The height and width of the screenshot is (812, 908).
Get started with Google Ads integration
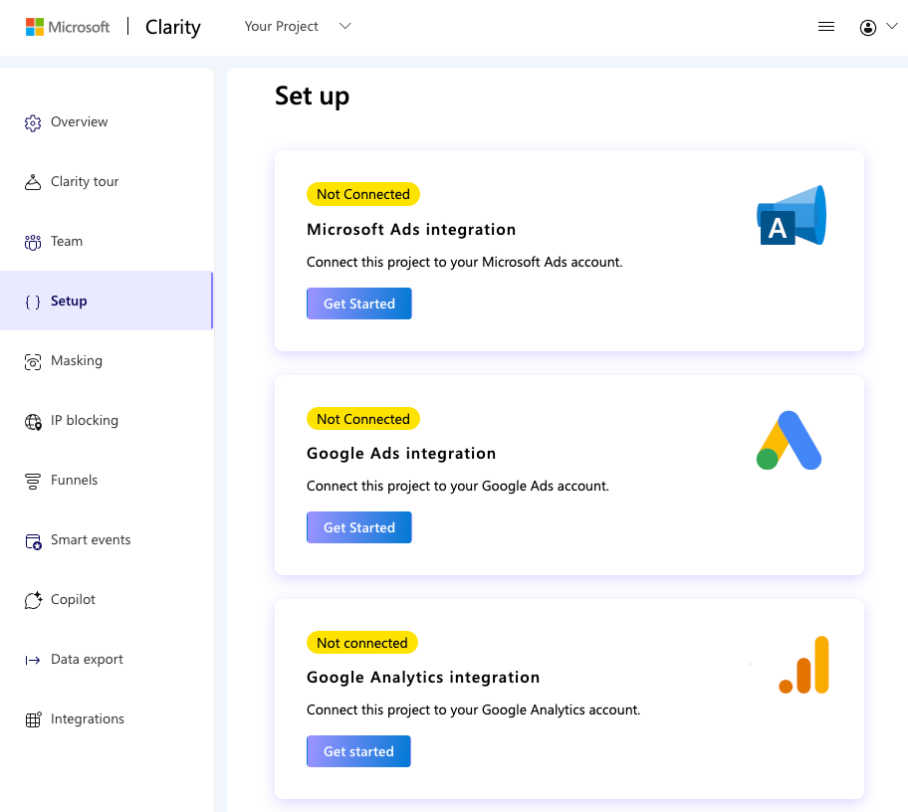coord(358,527)
